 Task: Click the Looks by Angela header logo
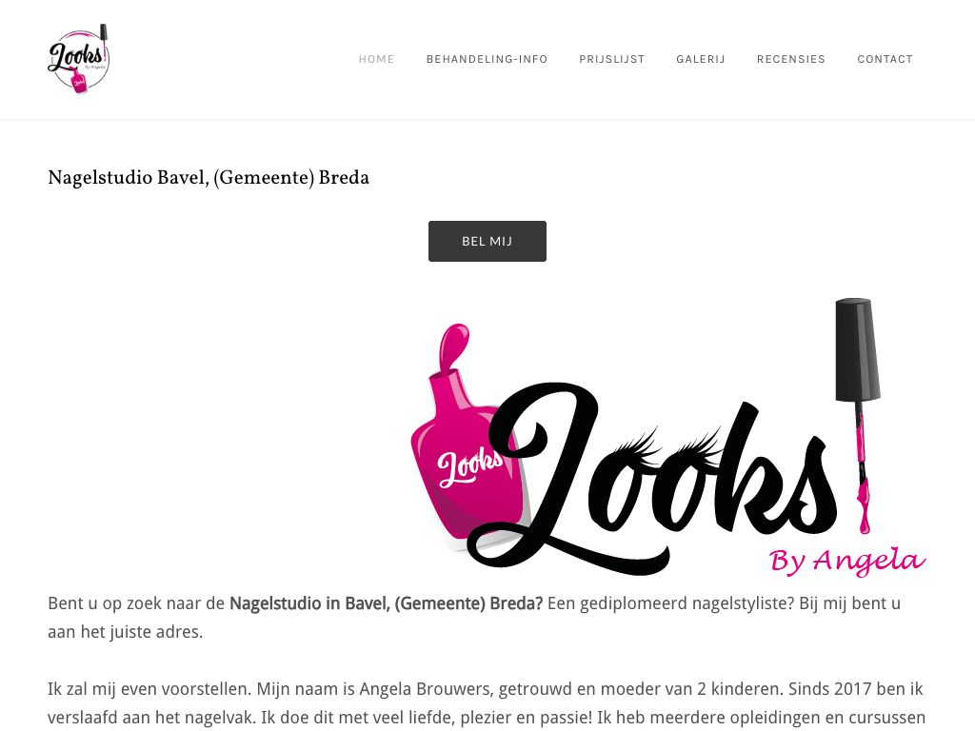78,59
